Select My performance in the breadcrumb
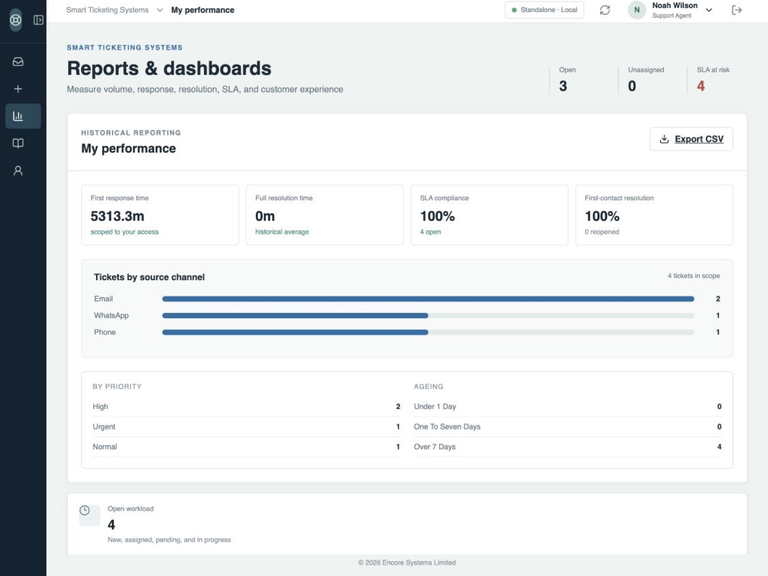Image resolution: width=768 pixels, height=576 pixels. tap(203, 10)
